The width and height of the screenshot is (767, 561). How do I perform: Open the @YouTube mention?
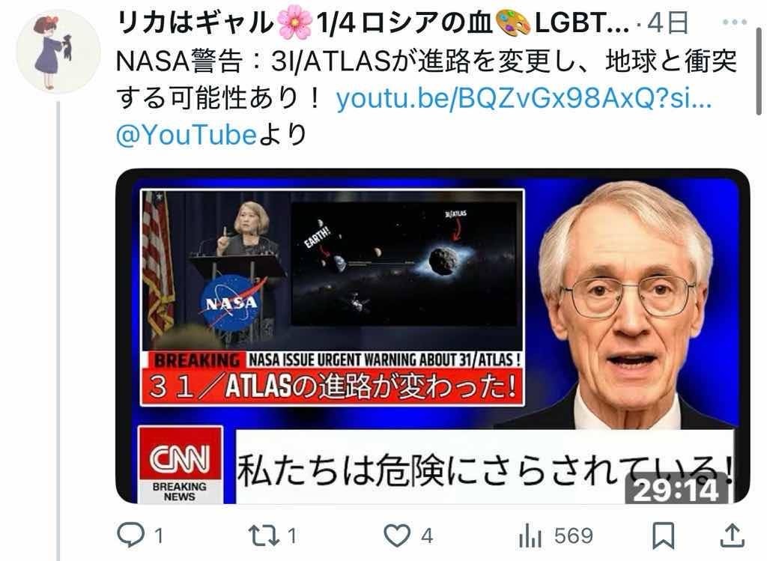point(186,135)
